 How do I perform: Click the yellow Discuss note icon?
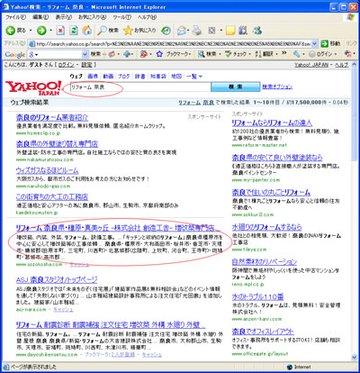pos(230,30)
